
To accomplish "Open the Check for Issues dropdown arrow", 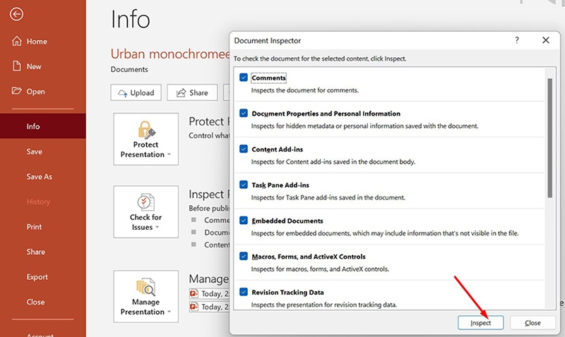I will pyautogui.click(x=157, y=227).
